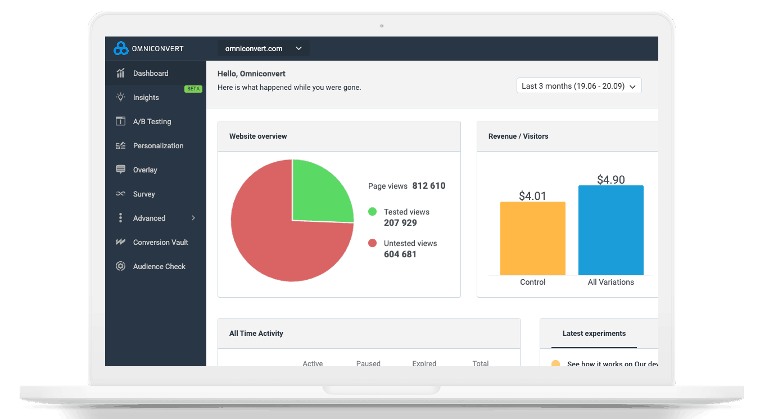
Task: Switch to the Latest experiments tab
Action: [594, 333]
